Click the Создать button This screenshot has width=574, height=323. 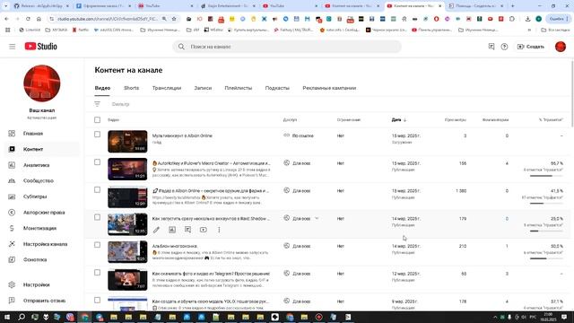530,47
